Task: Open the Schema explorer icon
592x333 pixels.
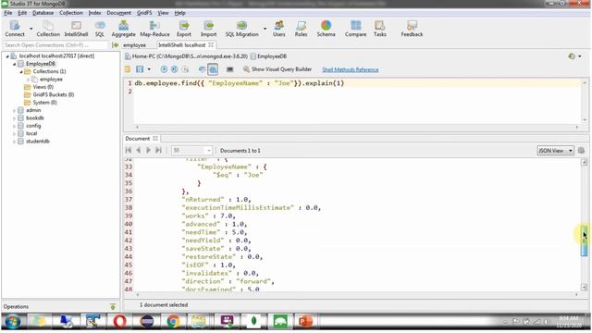Action: (326, 29)
